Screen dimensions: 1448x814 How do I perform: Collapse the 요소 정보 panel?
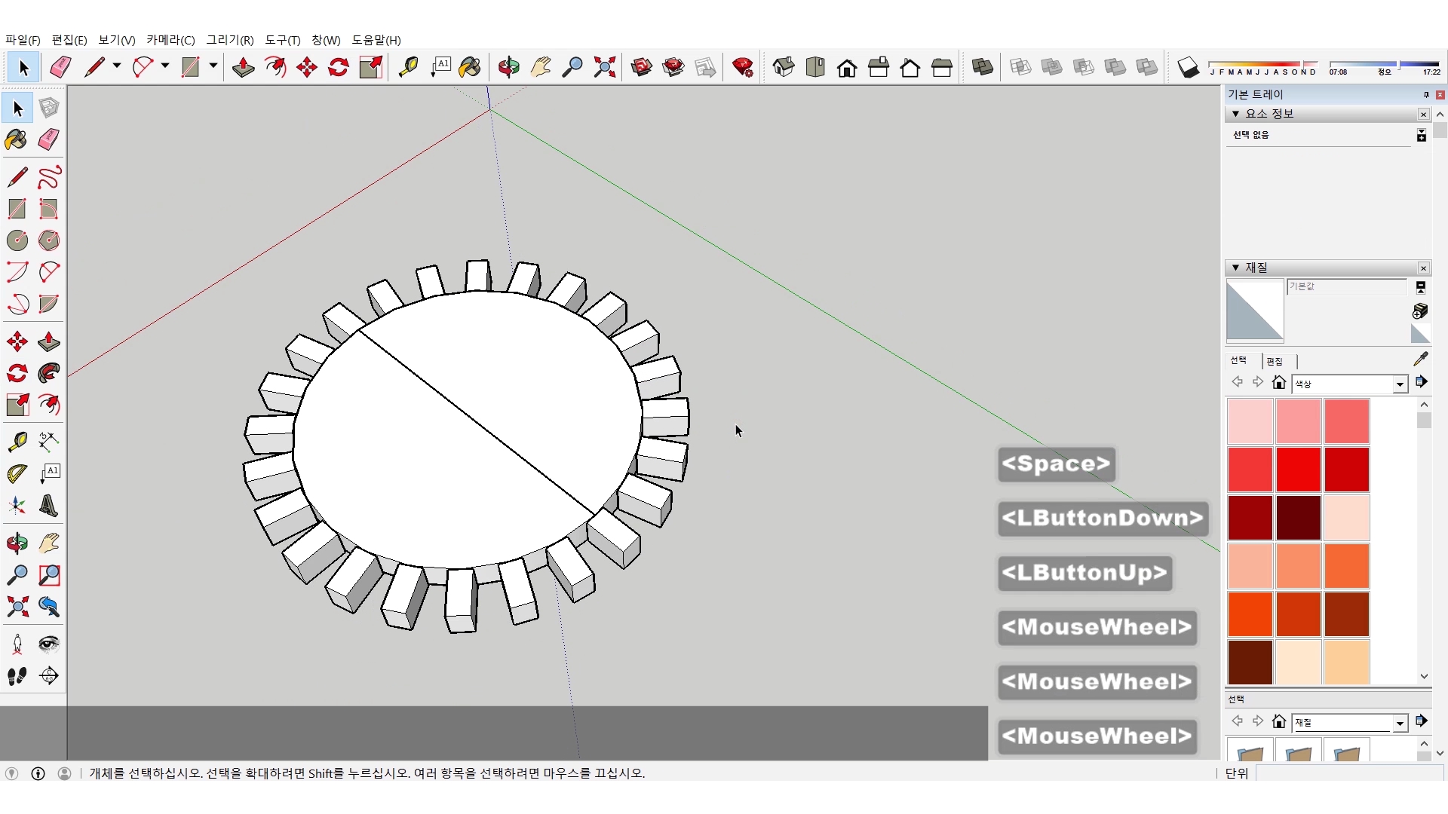pyautogui.click(x=1235, y=114)
